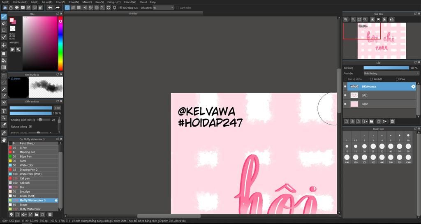This screenshot has height=224, width=421.
Task: Select the Gradient tool
Action: 4,67
